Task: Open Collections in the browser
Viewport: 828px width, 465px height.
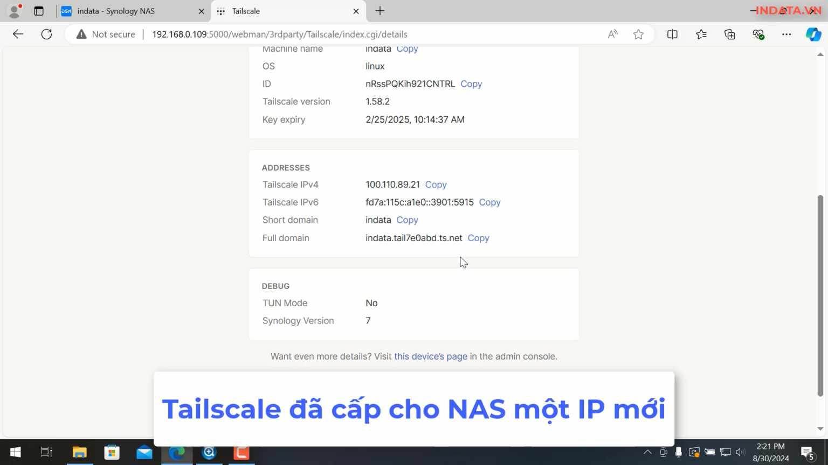Action: coord(729,34)
